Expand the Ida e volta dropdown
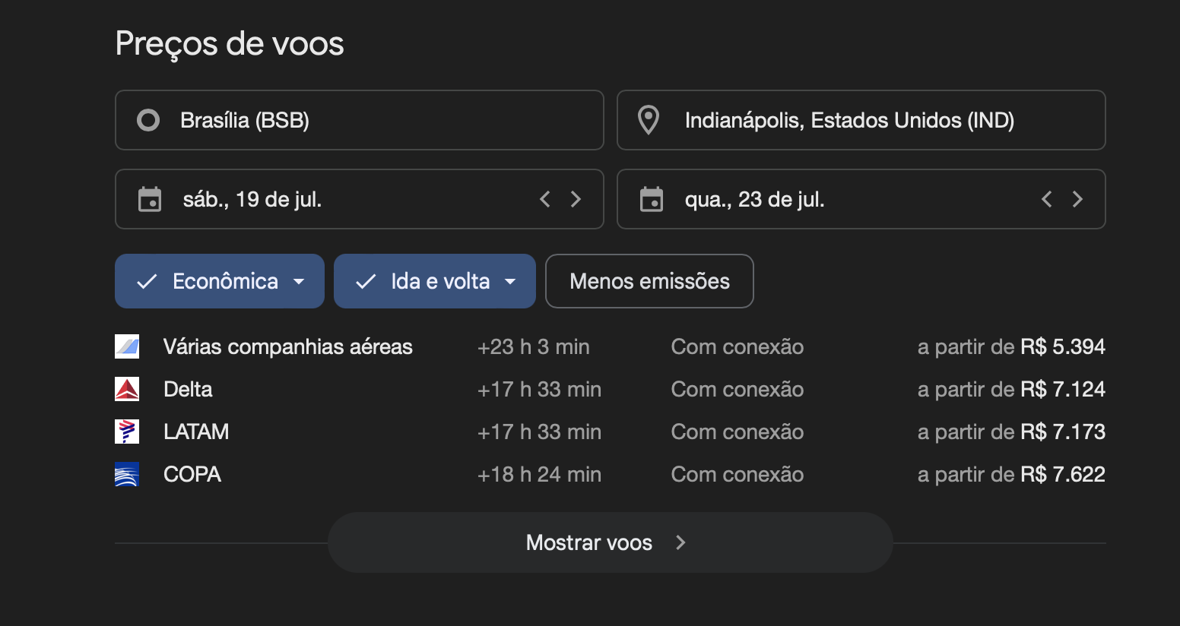Screen dimensions: 1180x626 pos(435,281)
